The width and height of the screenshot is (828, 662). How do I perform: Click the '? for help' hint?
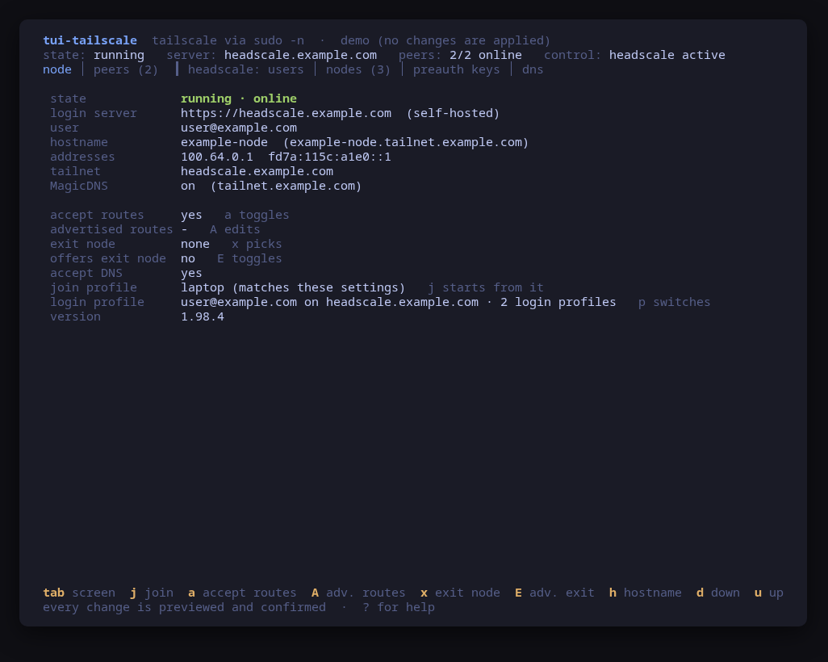pos(399,608)
